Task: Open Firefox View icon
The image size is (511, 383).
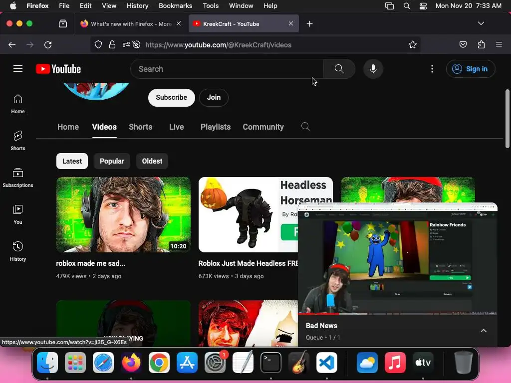Action: coord(63,23)
